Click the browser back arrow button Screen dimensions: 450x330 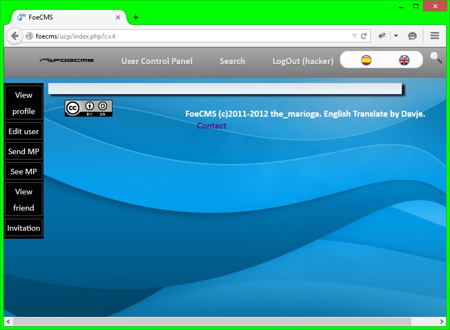coord(14,36)
